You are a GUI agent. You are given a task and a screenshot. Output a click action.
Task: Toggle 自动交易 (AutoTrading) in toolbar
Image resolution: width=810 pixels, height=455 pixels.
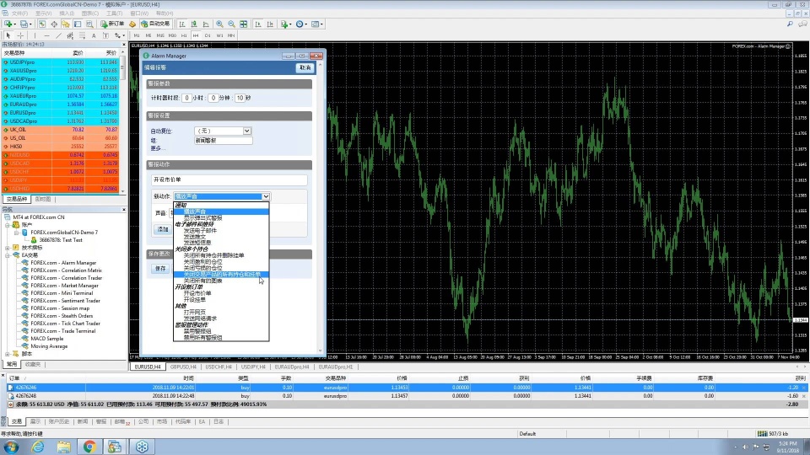click(x=155, y=24)
